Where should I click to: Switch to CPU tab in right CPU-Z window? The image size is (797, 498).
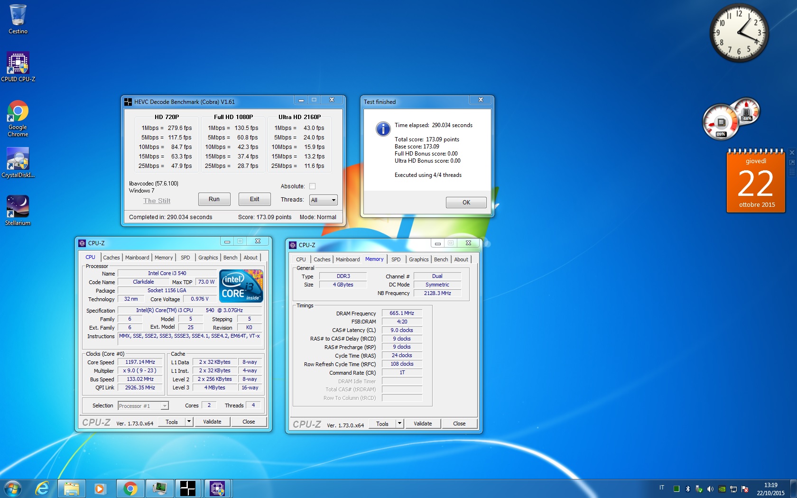301,259
